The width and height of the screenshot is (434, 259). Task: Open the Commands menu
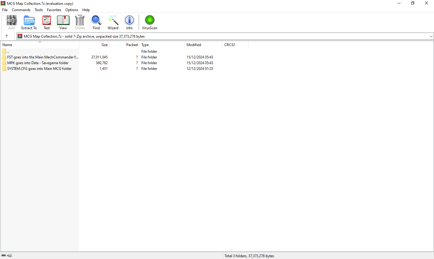(21, 10)
